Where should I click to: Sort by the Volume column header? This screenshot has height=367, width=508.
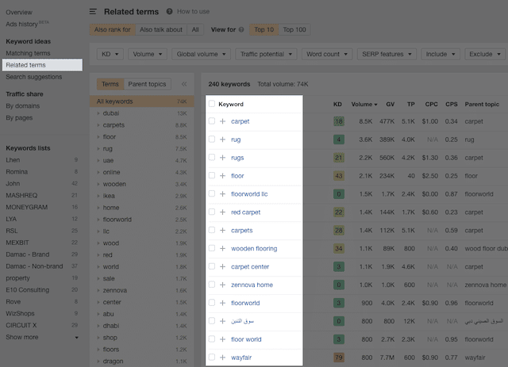(x=364, y=104)
